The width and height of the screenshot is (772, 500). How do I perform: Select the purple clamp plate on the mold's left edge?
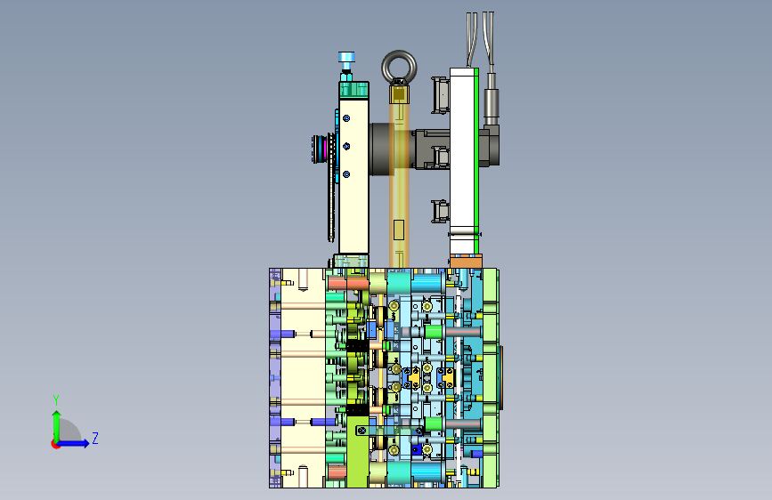click(x=275, y=378)
